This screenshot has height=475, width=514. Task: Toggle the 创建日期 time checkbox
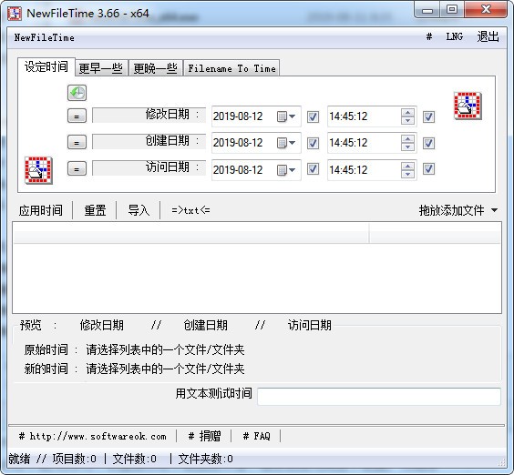(x=428, y=143)
